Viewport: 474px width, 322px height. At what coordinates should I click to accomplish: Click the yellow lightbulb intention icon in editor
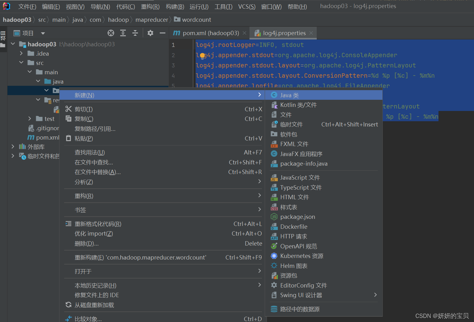click(202, 56)
